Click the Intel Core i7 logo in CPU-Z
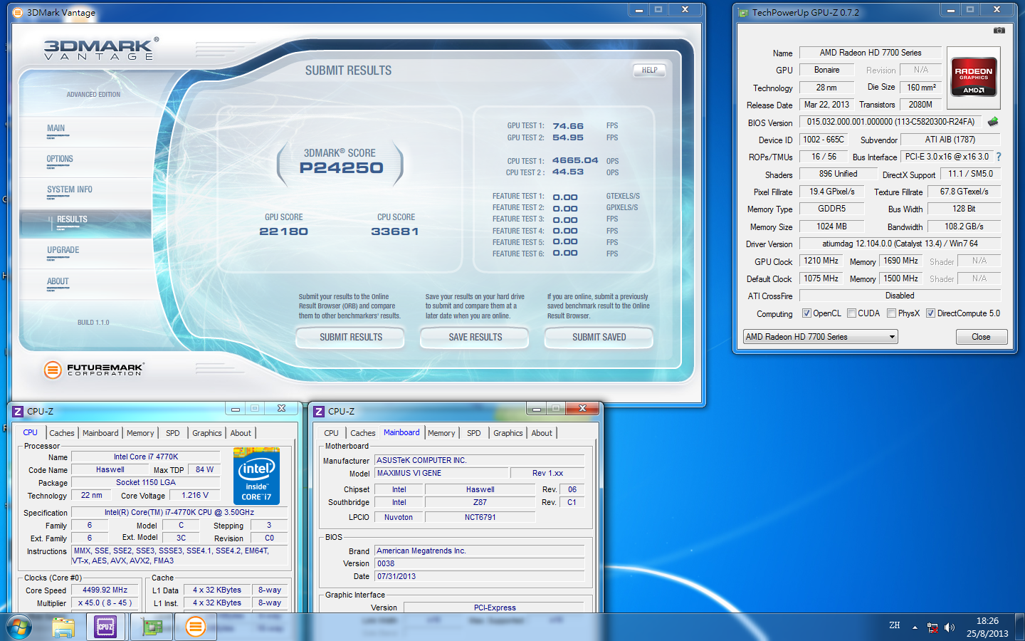This screenshot has height=641, width=1025. tap(256, 476)
